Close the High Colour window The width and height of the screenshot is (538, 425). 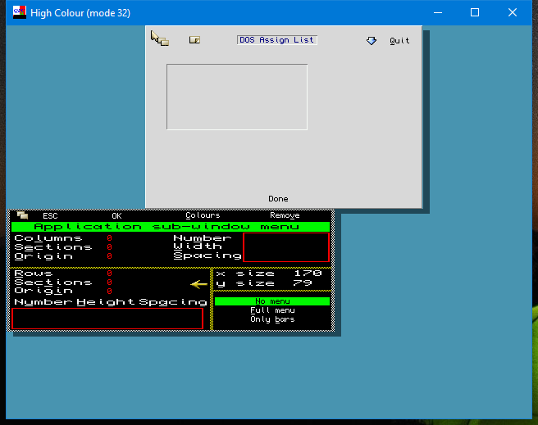[x=513, y=12]
